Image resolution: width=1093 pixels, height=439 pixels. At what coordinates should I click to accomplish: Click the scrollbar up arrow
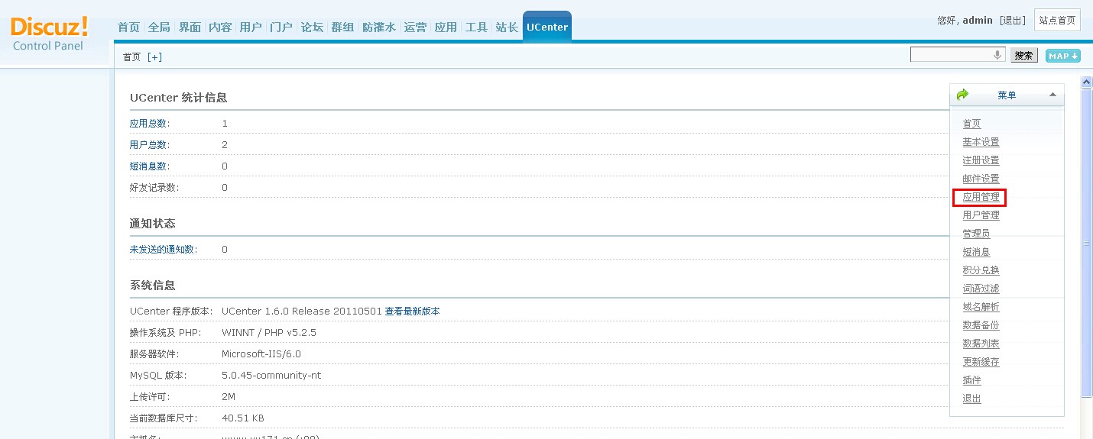coord(1087,82)
